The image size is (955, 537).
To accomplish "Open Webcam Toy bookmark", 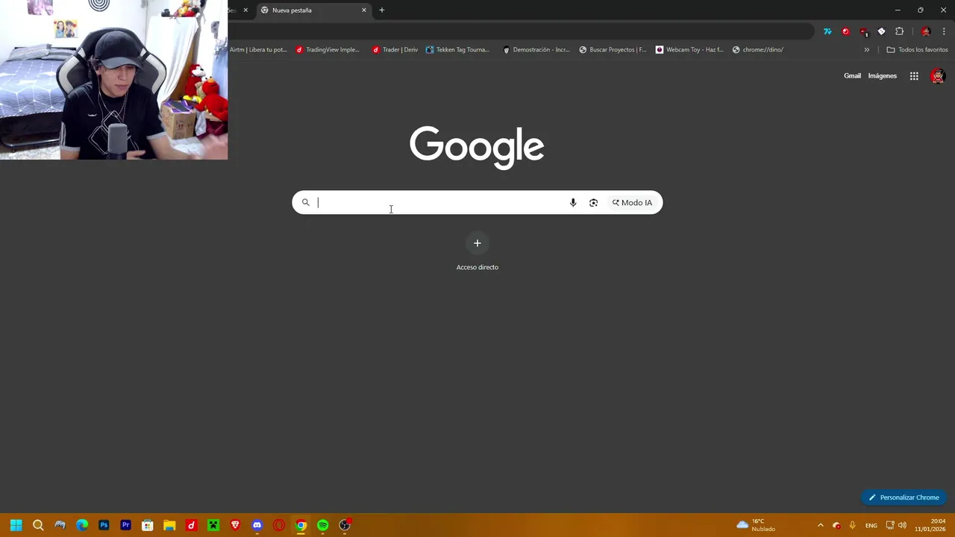I will coord(689,50).
